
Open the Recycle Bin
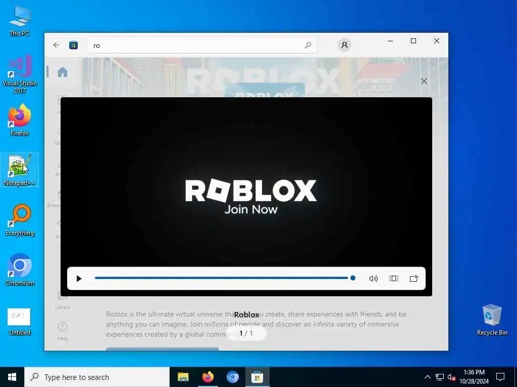click(x=492, y=319)
